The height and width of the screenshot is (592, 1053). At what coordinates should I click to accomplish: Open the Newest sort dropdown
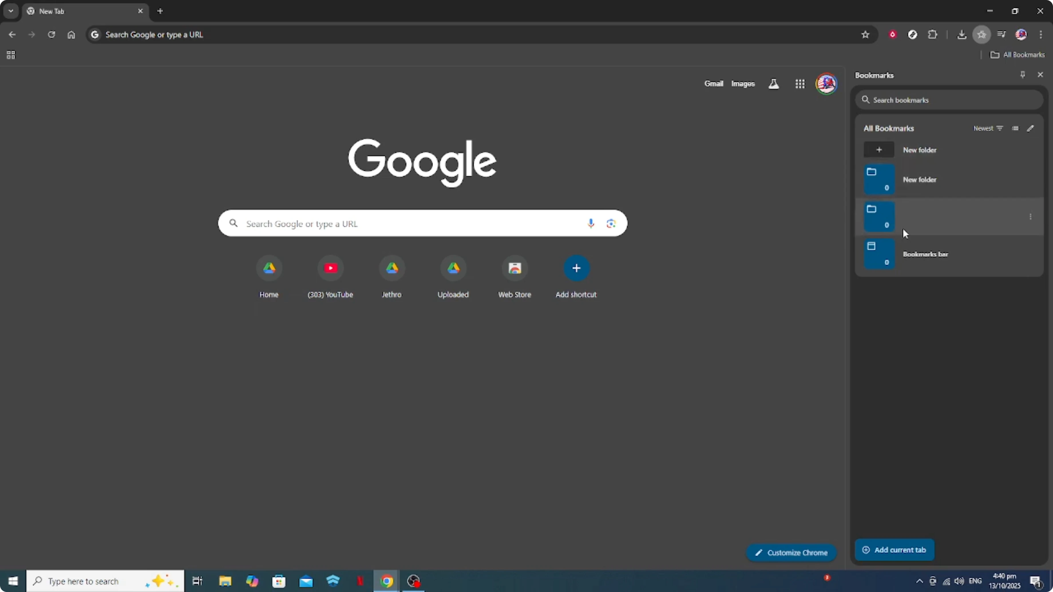(988, 128)
